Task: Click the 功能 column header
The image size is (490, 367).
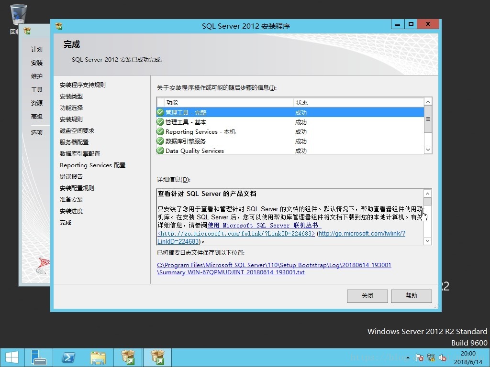Action: click(x=229, y=103)
